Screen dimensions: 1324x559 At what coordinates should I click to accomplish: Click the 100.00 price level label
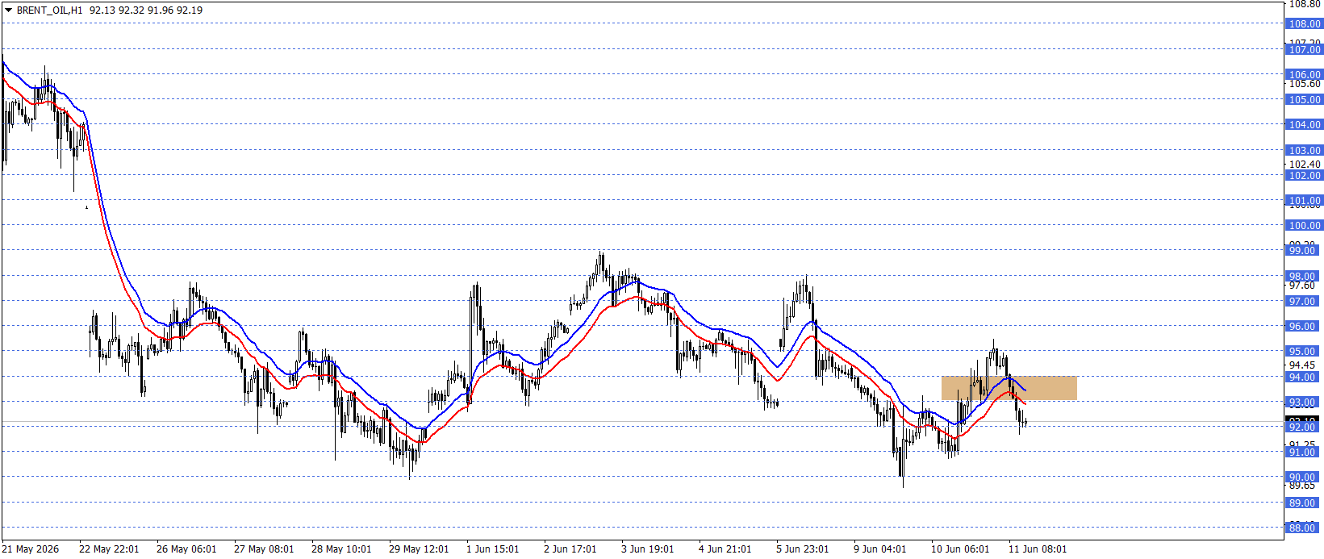point(1303,226)
